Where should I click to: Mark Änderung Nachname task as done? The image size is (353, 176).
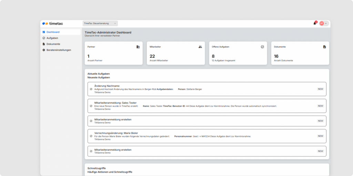click(x=91, y=89)
